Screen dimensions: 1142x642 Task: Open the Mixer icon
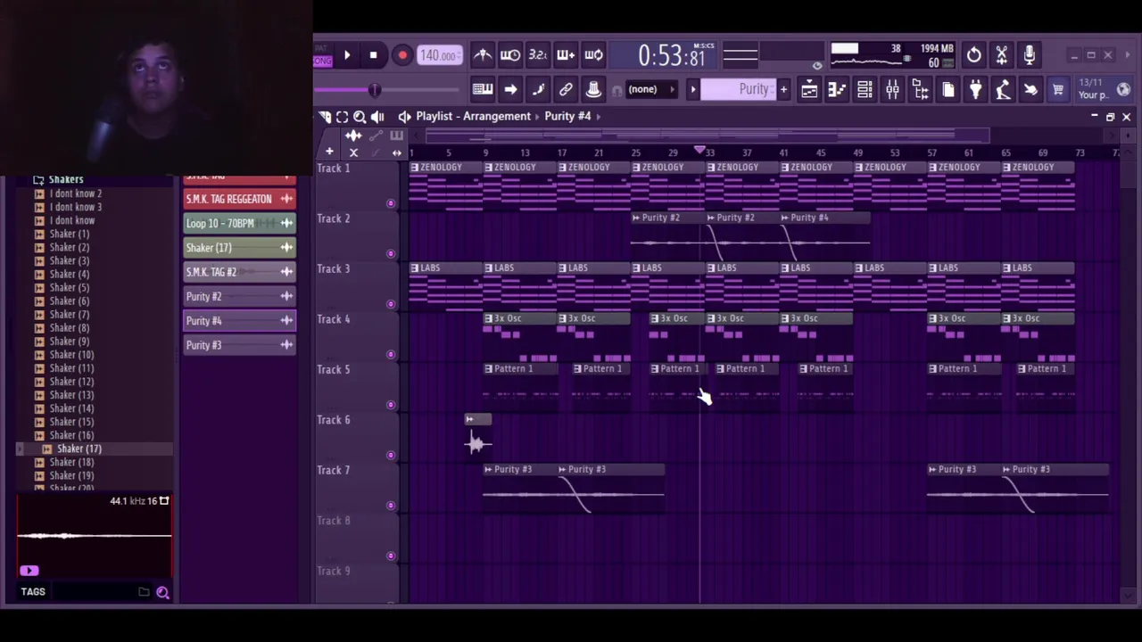[x=892, y=89]
